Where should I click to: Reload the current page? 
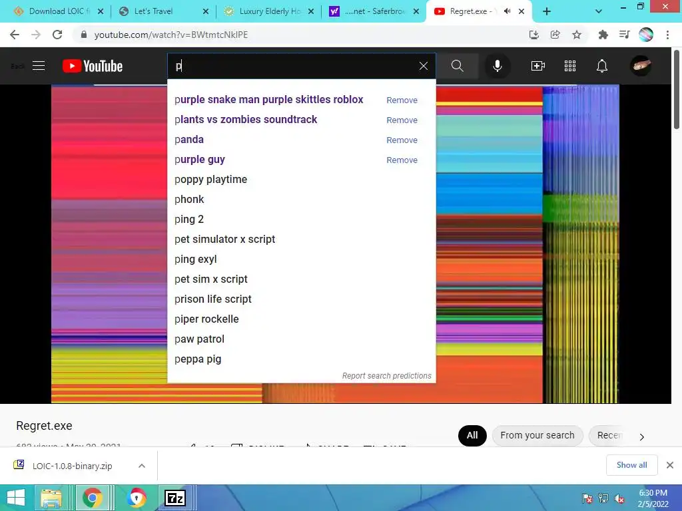tap(57, 35)
